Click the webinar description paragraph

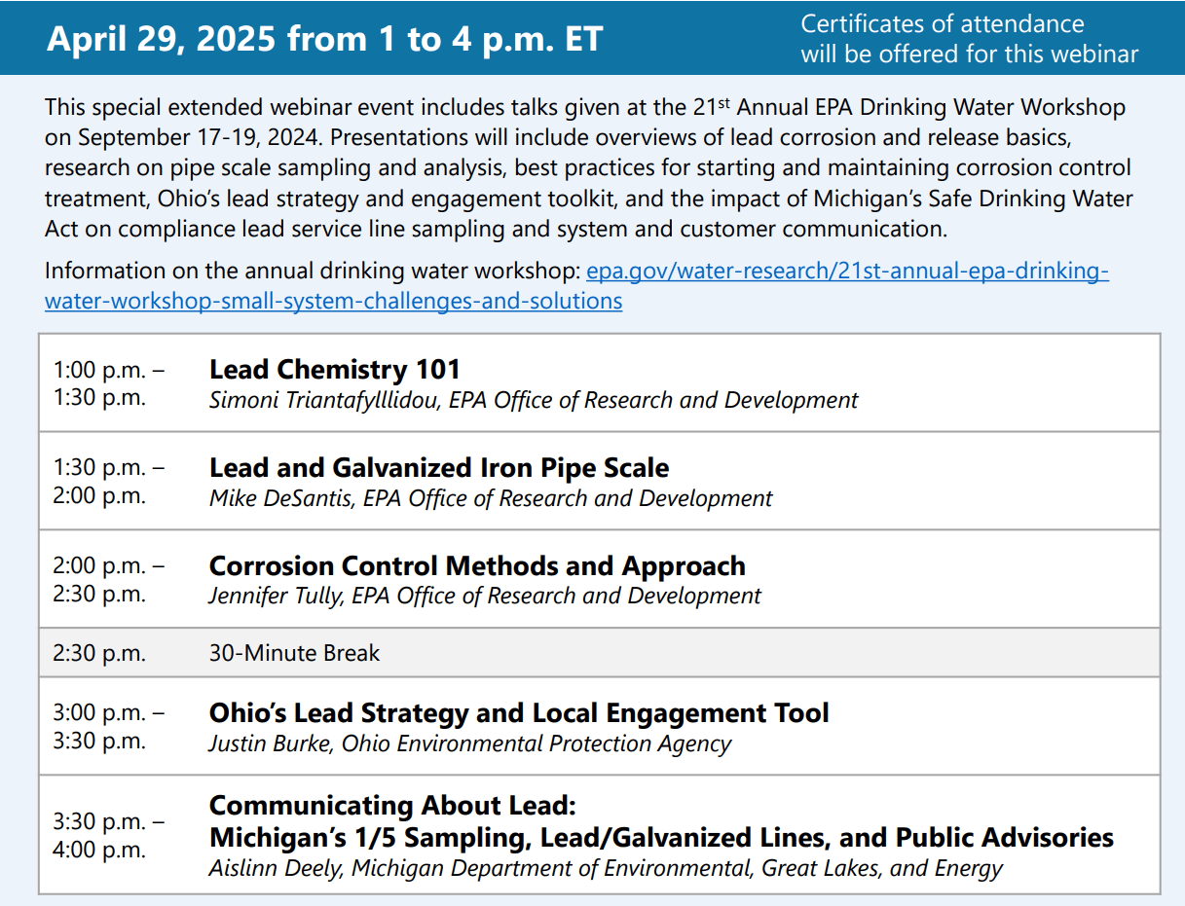click(588, 168)
